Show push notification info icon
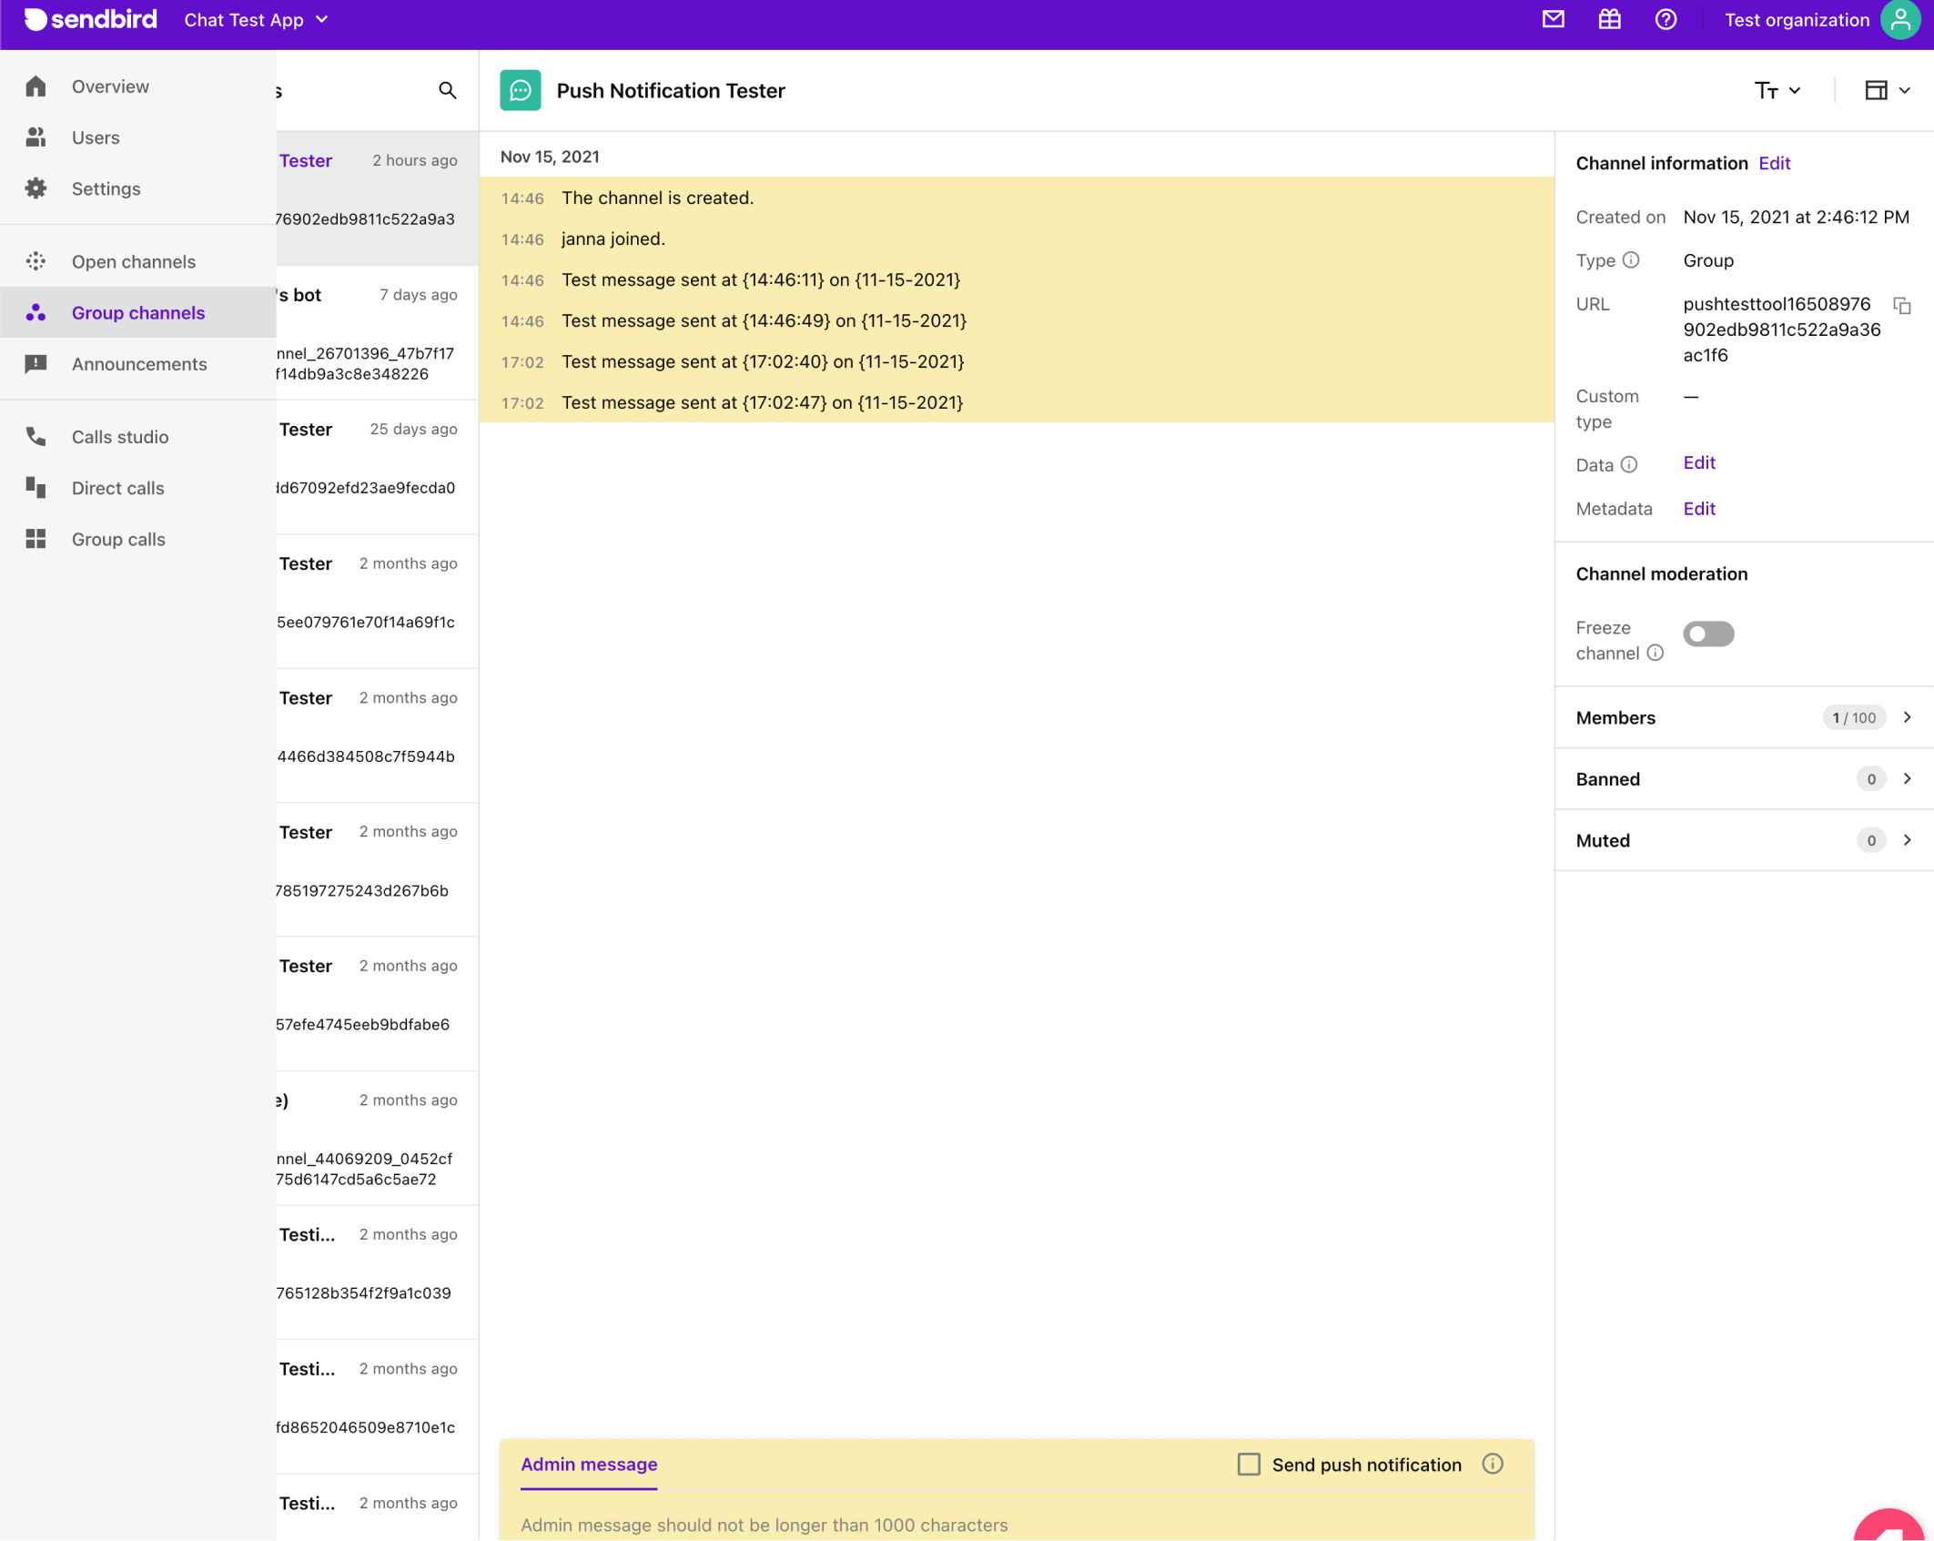1934x1541 pixels. point(1493,1464)
